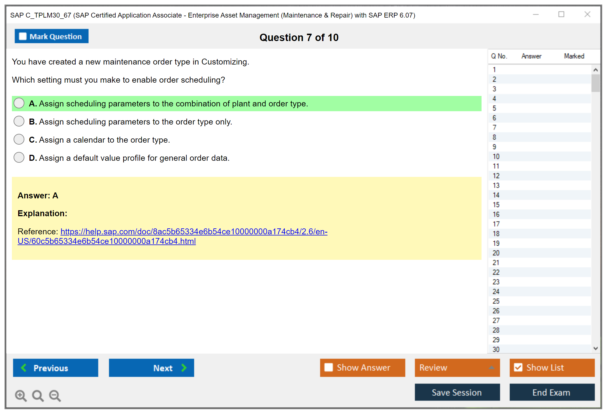This screenshot has width=609, height=416.
Task: Select question 12 in the list
Action: coord(496,176)
